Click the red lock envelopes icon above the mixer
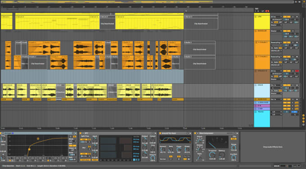The width and height of the screenshot is (306, 169). coord(267,11)
